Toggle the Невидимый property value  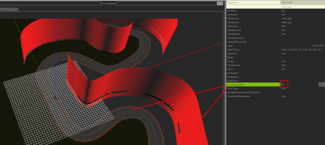[x=283, y=30]
